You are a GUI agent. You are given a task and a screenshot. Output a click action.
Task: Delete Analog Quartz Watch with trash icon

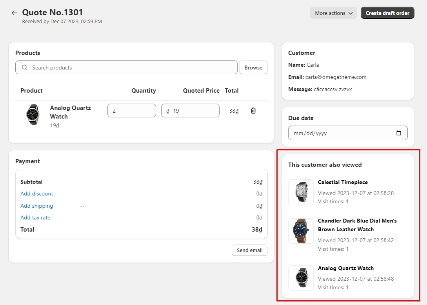253,111
